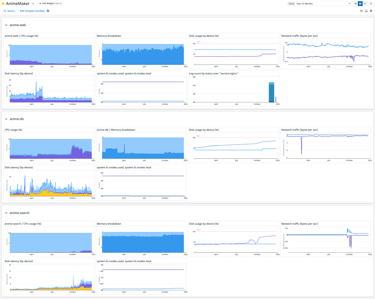Select anime-search Disk latency (by device) title

[19, 261]
